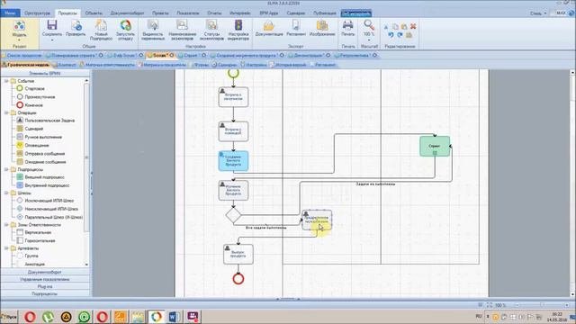Open the 100% zoom scale dropdown
This screenshot has height=324, width=576.
(369, 40)
